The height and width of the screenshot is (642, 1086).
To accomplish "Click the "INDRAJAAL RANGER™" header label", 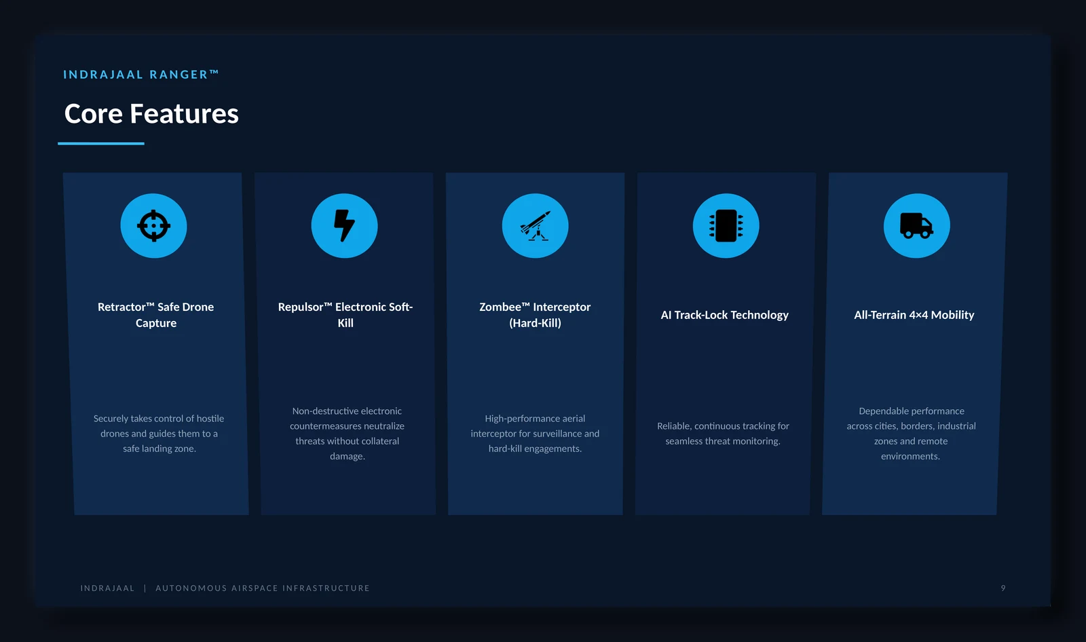I will tap(141, 75).
